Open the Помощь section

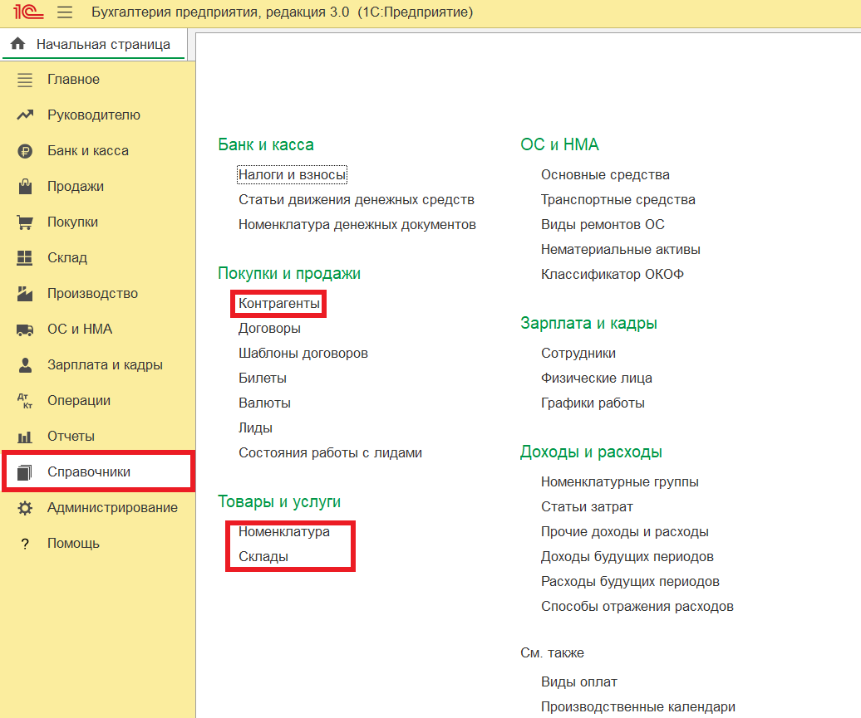[x=73, y=543]
